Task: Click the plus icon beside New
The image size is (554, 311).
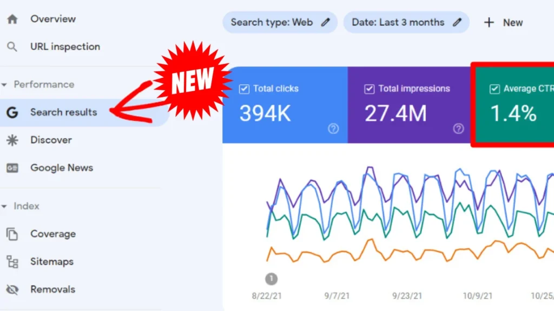Action: 489,23
